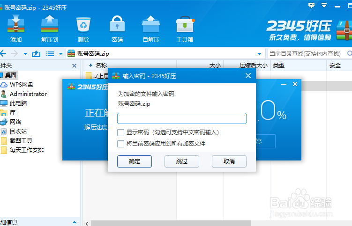Viewport: 352px width, 226px height.
Task: Click the 2345好压 promotional logo banner
Action: pyautogui.click(x=309, y=30)
